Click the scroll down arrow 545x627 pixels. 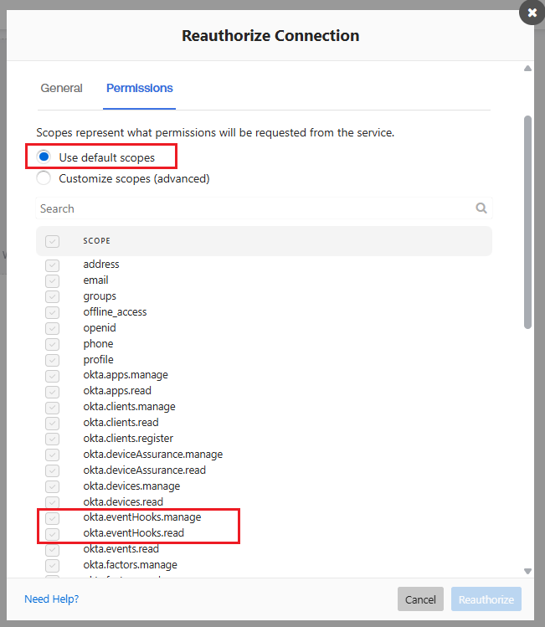(x=527, y=572)
